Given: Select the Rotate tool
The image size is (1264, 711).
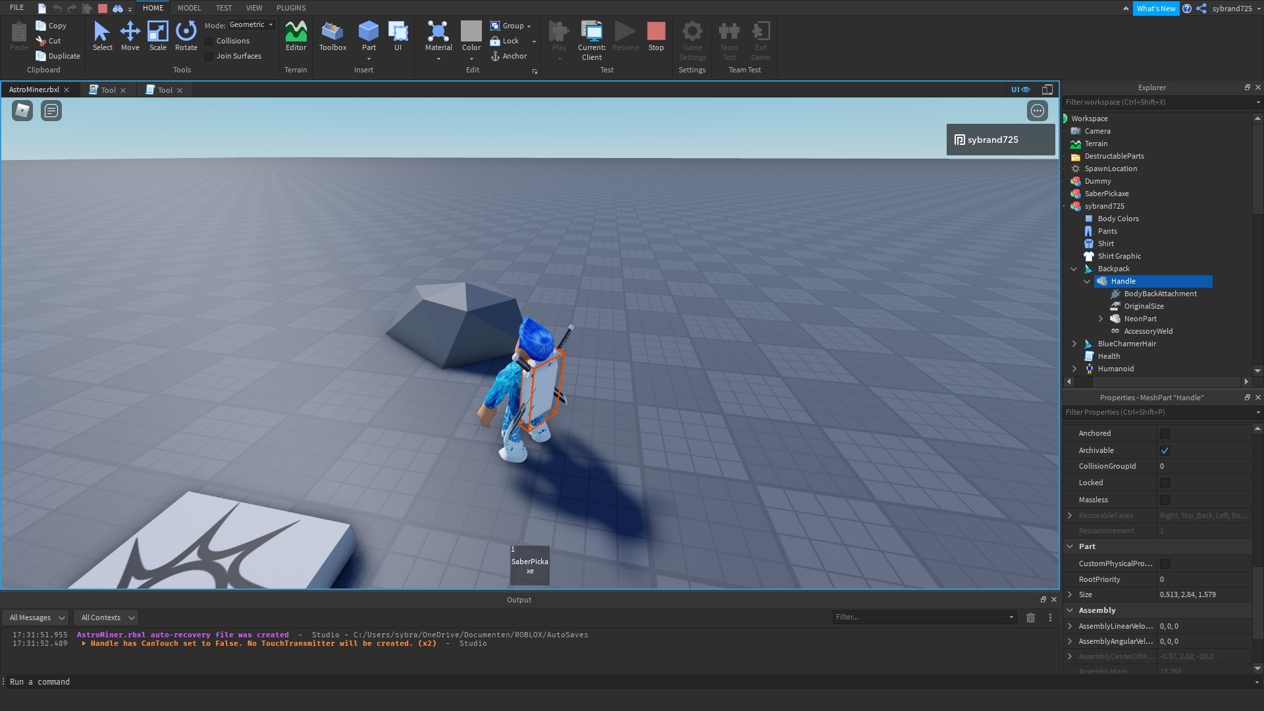Looking at the screenshot, I should 186,36.
